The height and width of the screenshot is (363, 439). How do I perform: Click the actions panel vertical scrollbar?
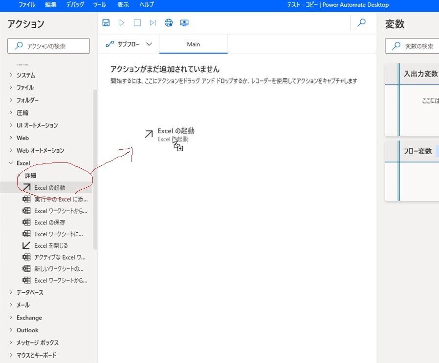point(95,169)
